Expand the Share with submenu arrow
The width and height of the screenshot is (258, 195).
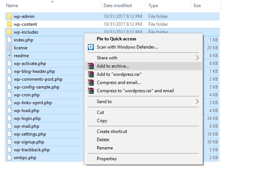(197, 58)
